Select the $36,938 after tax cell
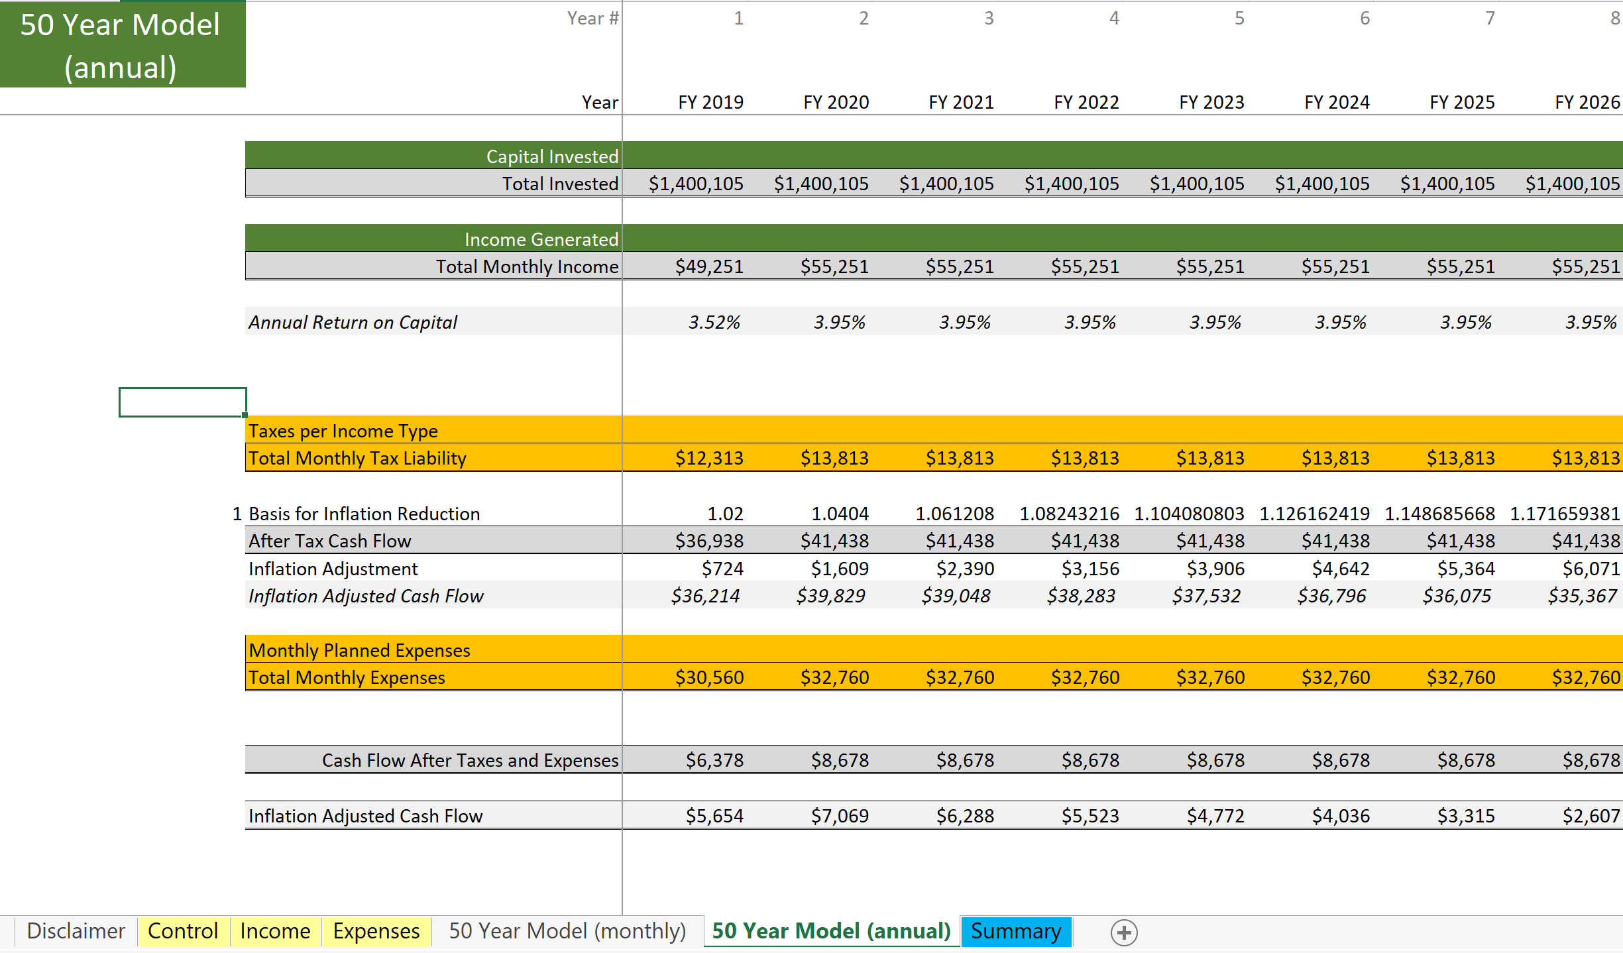This screenshot has width=1623, height=953. coord(709,541)
